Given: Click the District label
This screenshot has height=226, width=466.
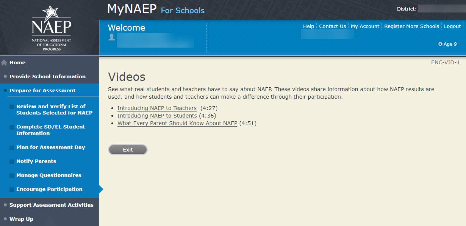Looking at the screenshot, I should tap(407, 9).
